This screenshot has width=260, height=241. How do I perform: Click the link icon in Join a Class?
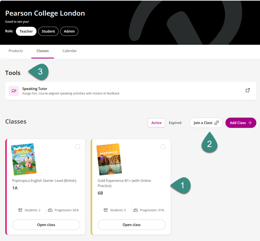tap(217, 123)
